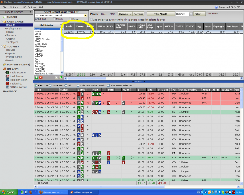244x195 pixels.
Task: Launch Table Scanner app icon
Action: (8, 73)
